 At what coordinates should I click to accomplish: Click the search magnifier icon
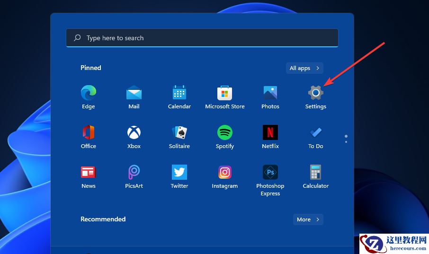pos(77,38)
